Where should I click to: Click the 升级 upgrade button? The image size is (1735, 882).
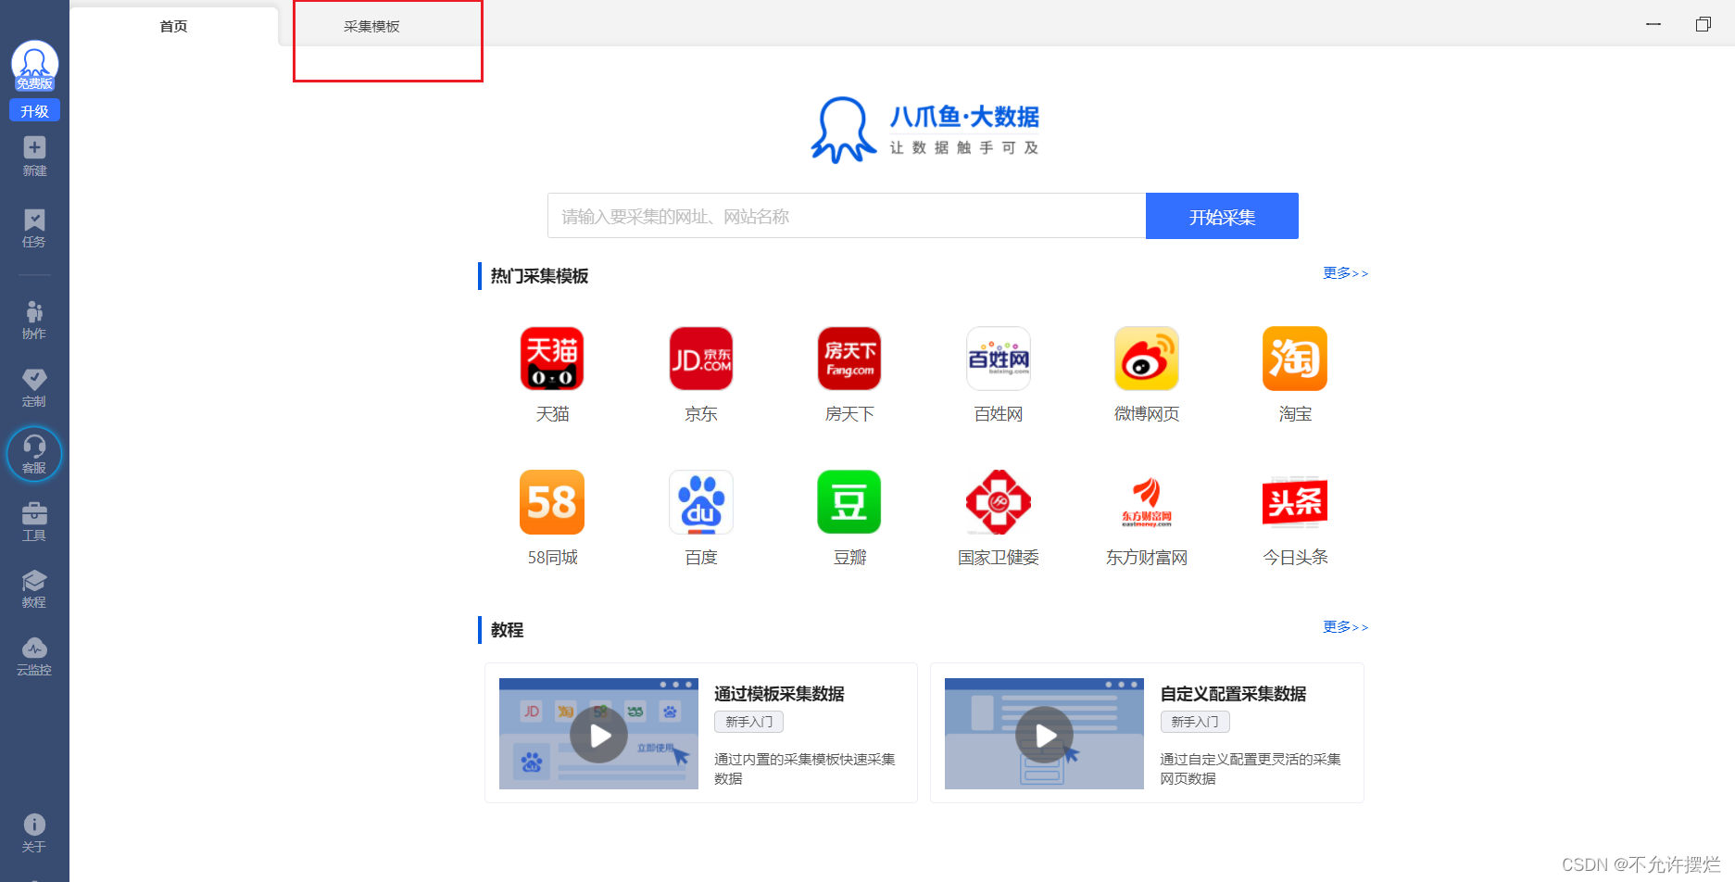coord(34,111)
